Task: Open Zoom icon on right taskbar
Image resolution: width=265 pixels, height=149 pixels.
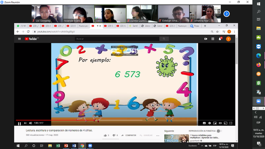Action: click(258, 101)
